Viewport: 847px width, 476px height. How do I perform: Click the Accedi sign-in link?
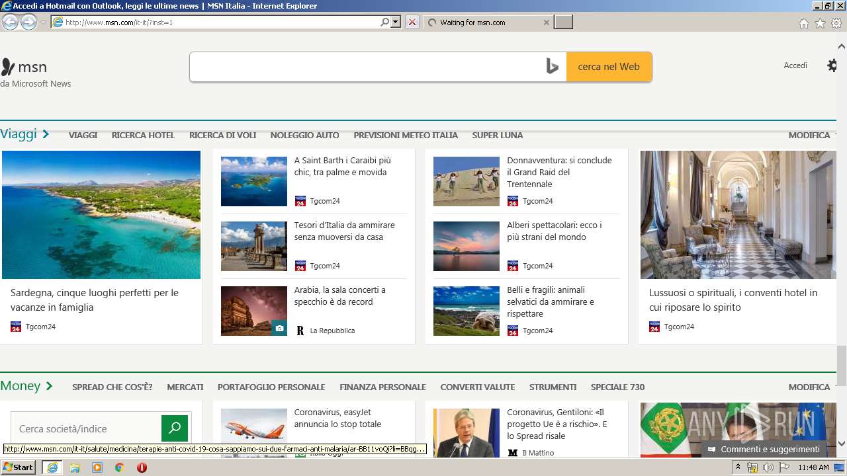coord(795,65)
